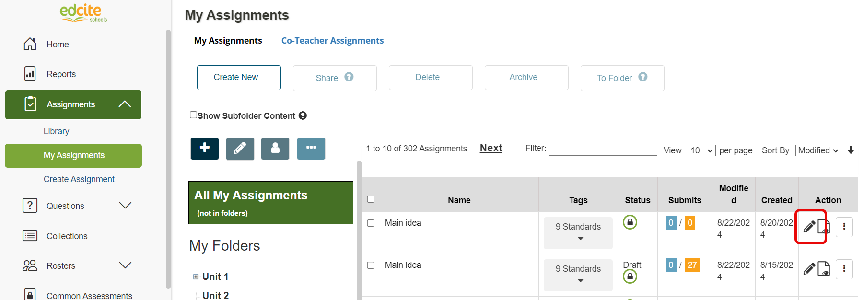Open Reports in the sidebar
This screenshot has height=300, width=864.
(61, 74)
